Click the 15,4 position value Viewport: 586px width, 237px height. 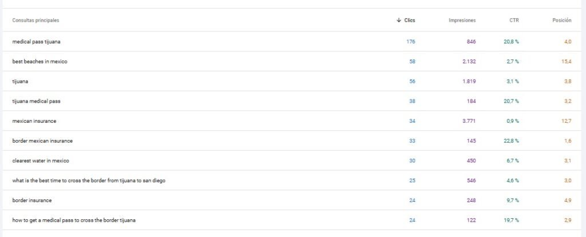[x=566, y=61]
